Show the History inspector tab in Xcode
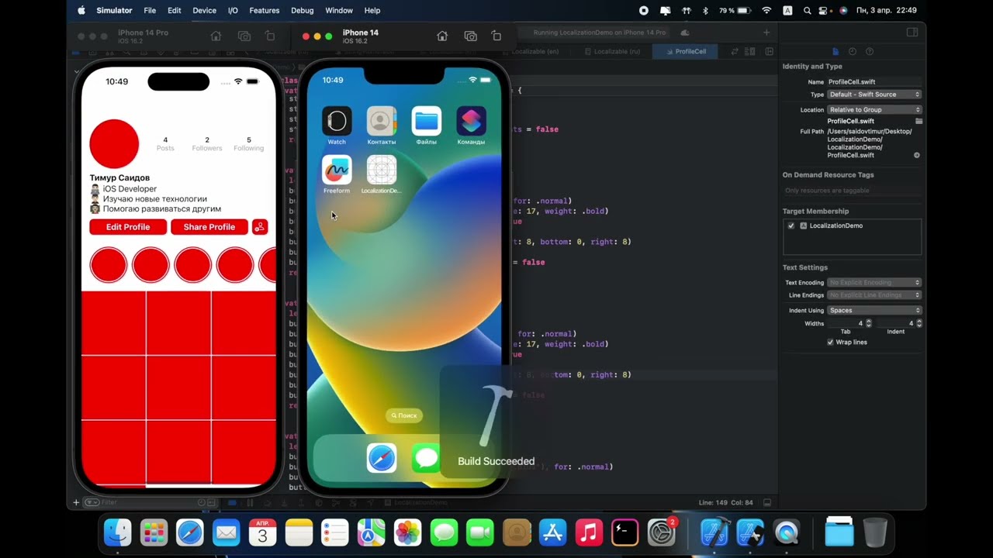 coord(853,51)
